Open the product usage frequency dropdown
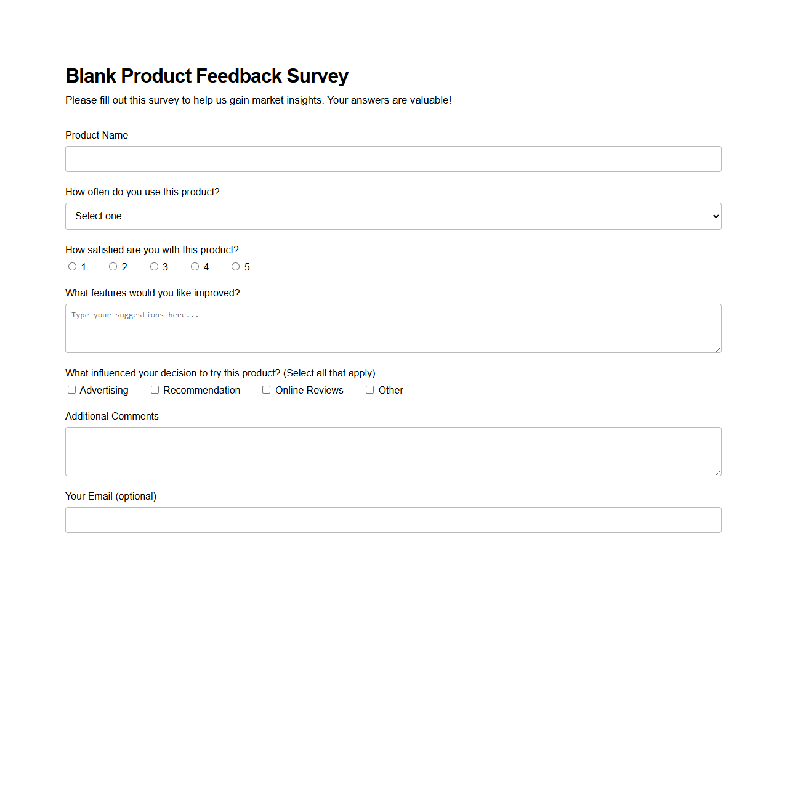 (x=393, y=216)
